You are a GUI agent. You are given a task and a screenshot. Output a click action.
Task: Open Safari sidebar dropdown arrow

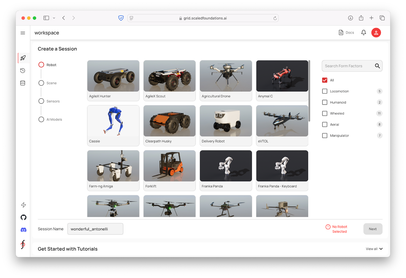tap(54, 18)
